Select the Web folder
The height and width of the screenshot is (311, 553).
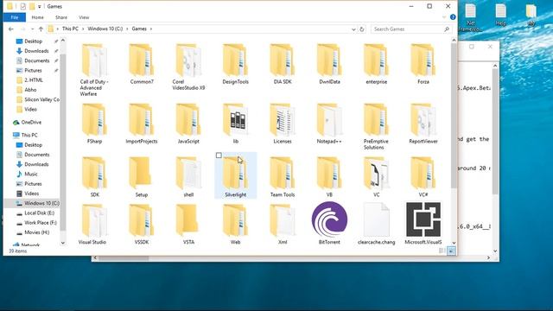[235, 224]
